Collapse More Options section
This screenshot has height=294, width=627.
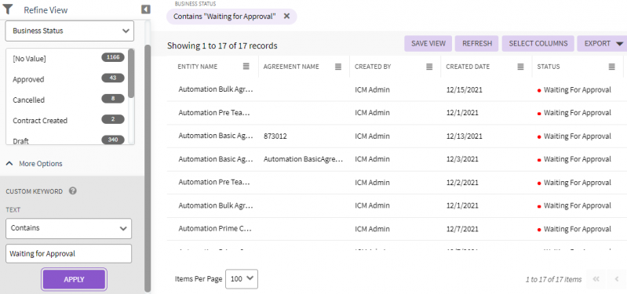coord(35,164)
